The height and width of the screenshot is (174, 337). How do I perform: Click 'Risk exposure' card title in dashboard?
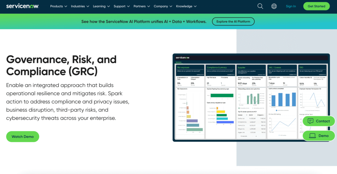[x=183, y=67]
